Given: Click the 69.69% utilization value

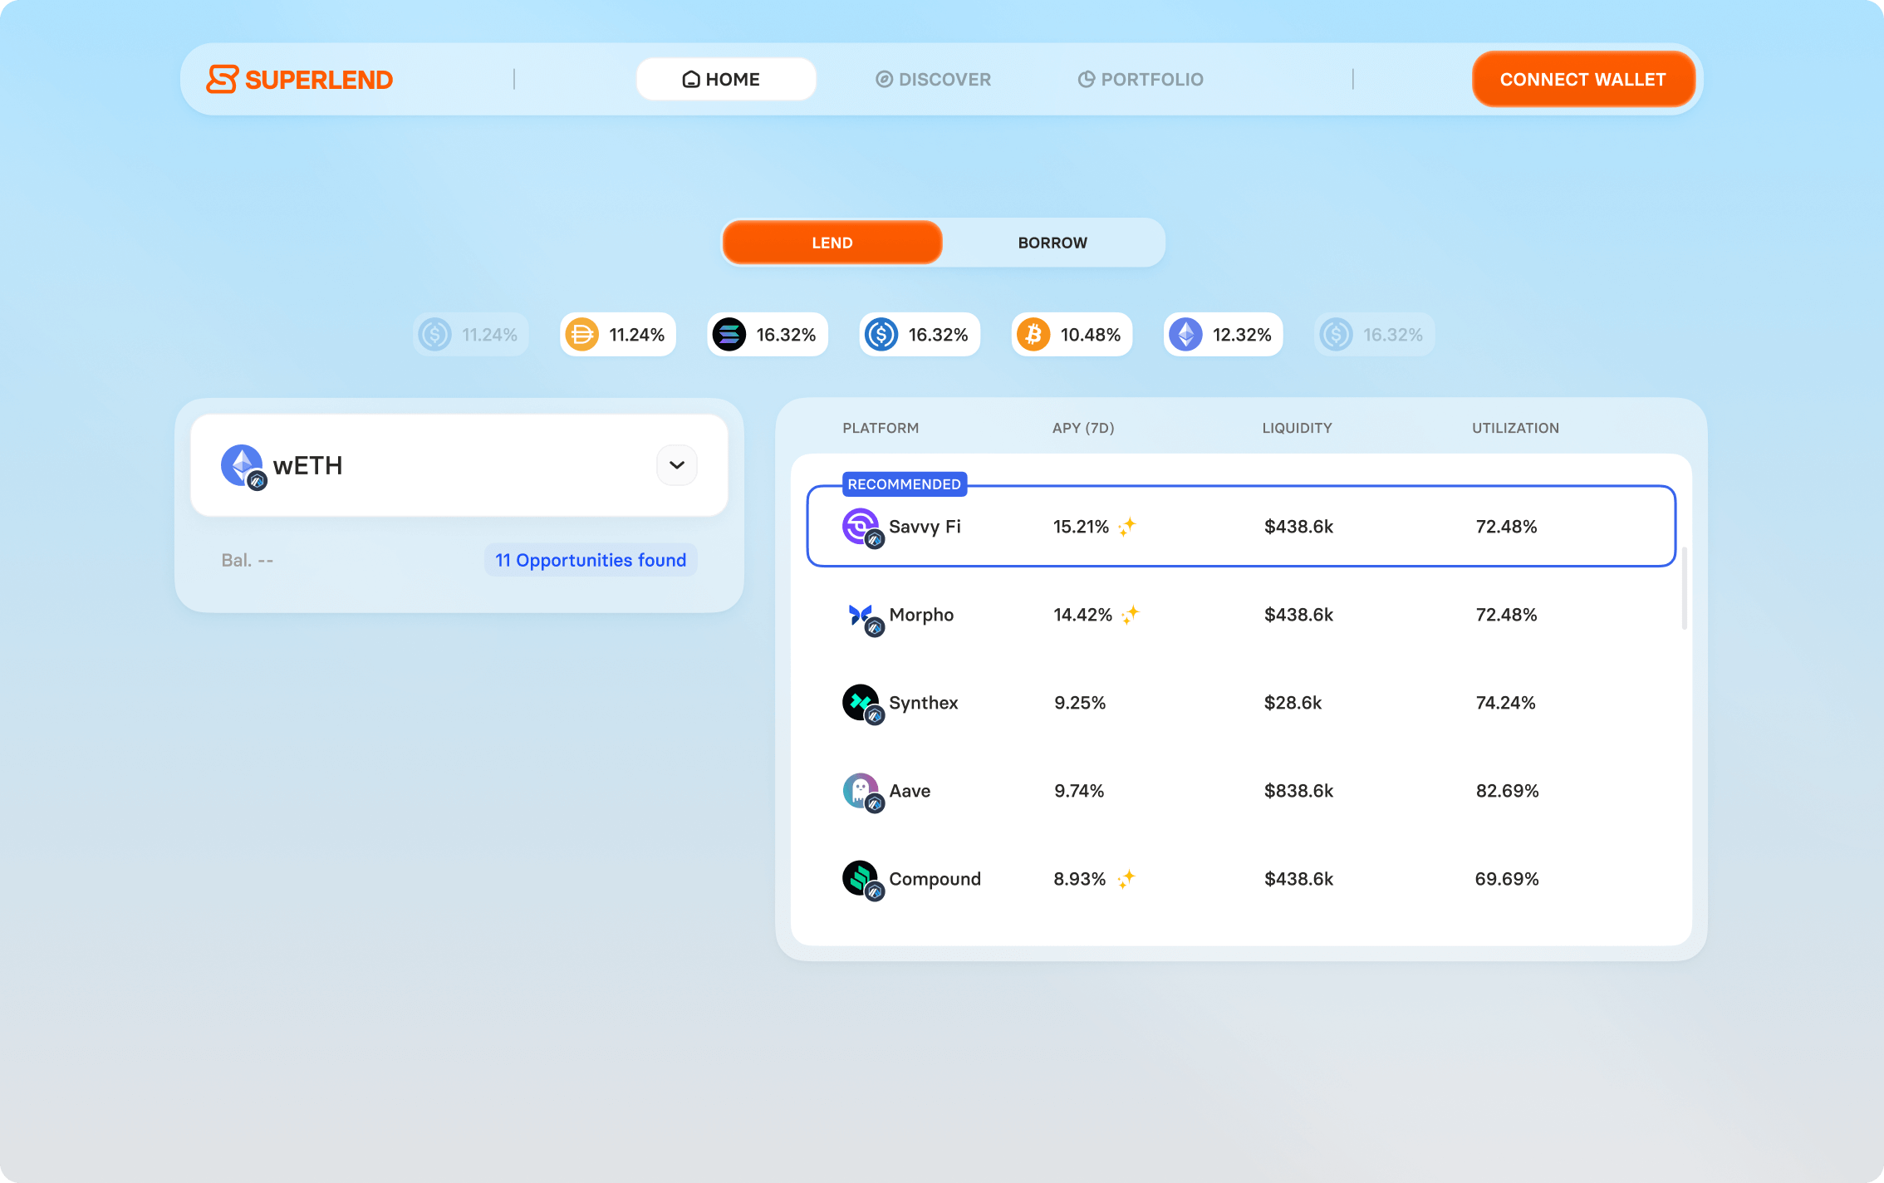Looking at the screenshot, I should 1507,879.
